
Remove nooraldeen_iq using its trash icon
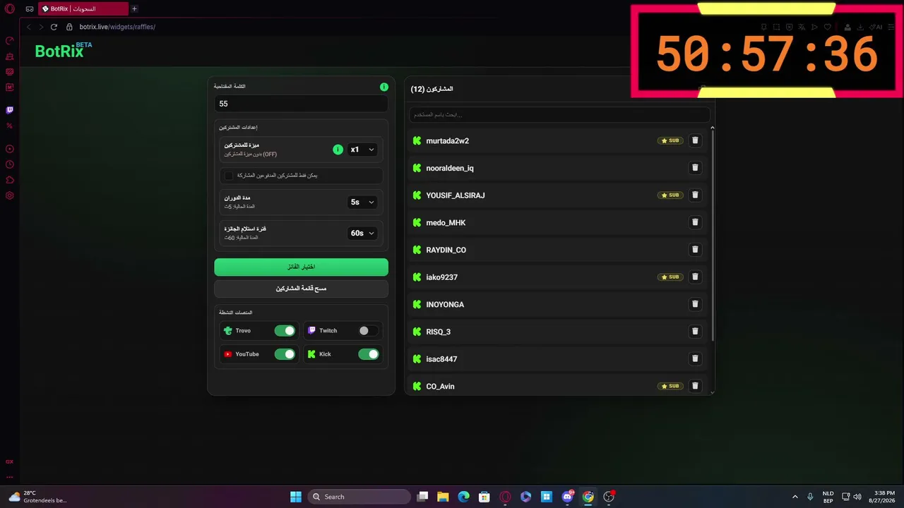pos(695,168)
